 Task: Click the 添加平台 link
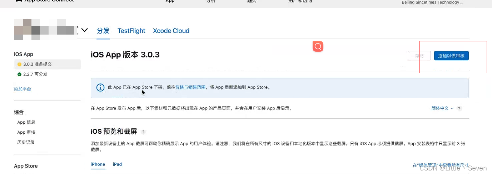point(23,89)
